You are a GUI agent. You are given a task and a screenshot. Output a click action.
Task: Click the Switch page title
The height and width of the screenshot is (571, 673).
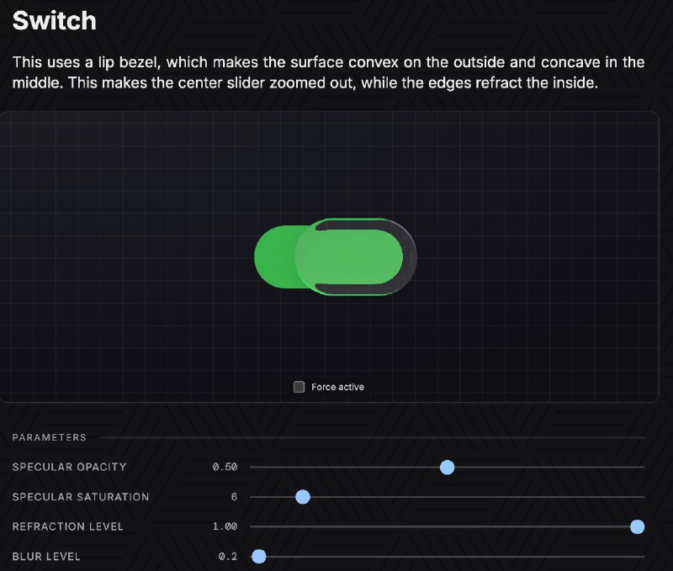54,20
